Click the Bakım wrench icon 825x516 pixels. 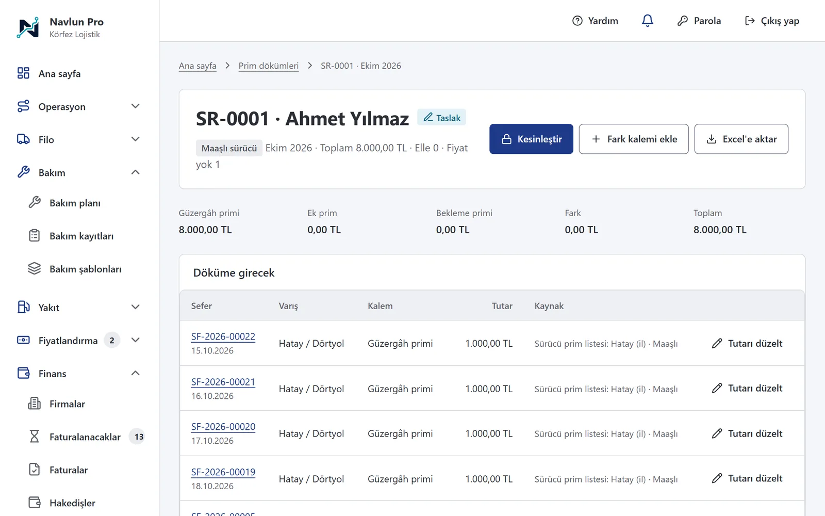coord(23,172)
